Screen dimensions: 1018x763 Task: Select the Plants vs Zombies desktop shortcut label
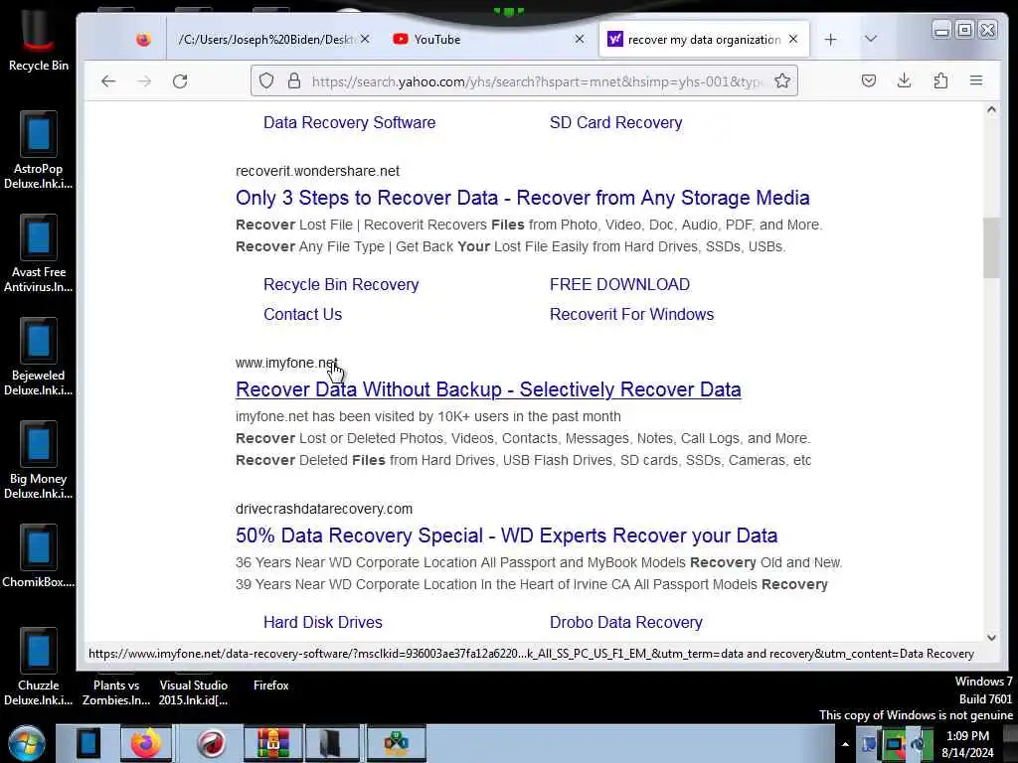click(116, 692)
